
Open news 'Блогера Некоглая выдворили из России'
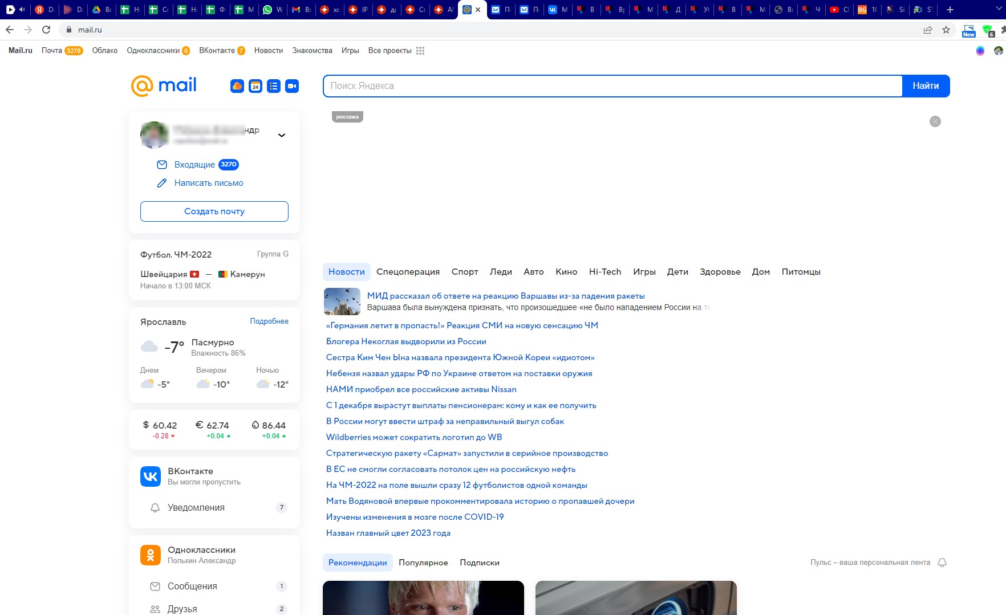[406, 341]
